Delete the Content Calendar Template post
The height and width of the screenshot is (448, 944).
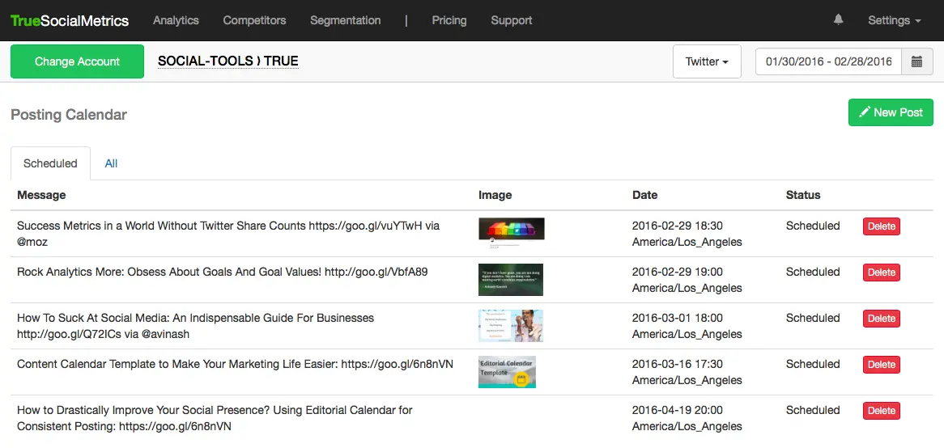pos(881,365)
